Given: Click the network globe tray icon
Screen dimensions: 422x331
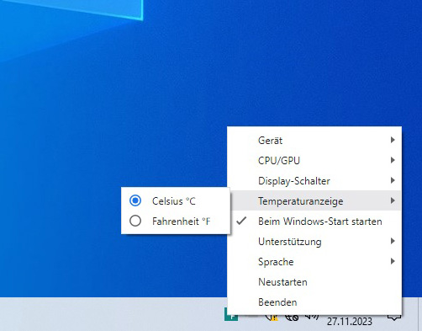Looking at the screenshot, I should click(292, 318).
